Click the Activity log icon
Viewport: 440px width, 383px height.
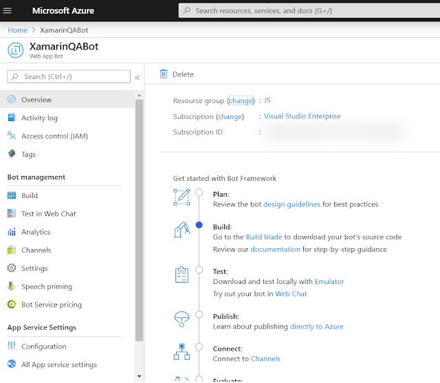coord(12,118)
